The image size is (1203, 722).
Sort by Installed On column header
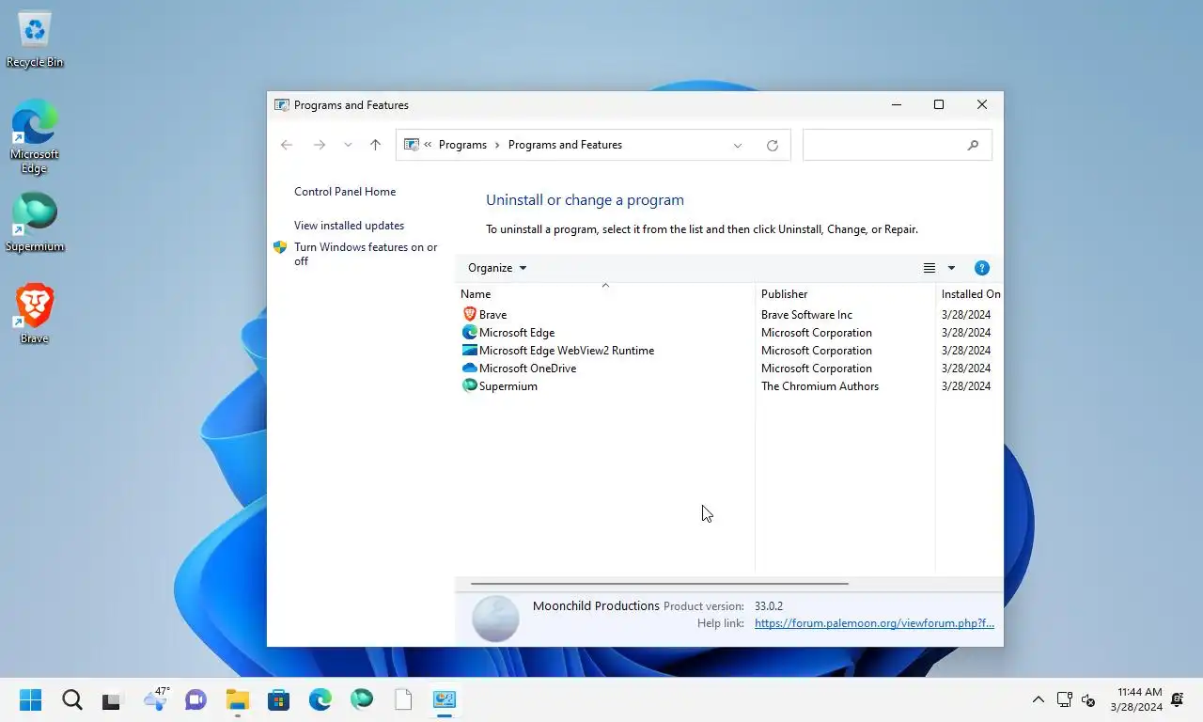[970, 294]
